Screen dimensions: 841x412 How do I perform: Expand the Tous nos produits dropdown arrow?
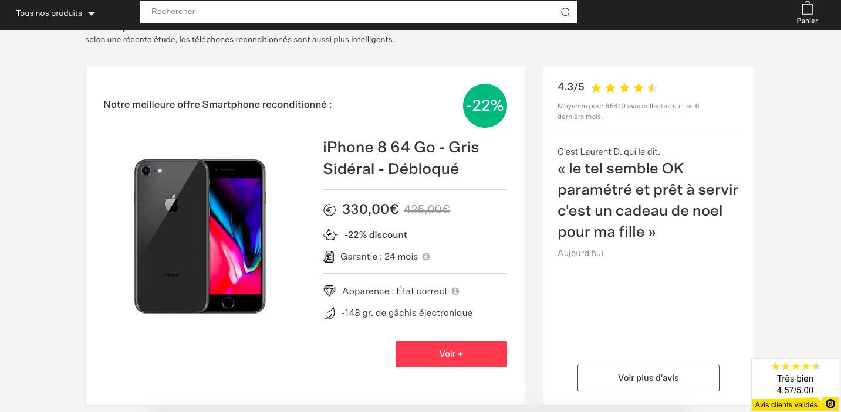coord(91,13)
